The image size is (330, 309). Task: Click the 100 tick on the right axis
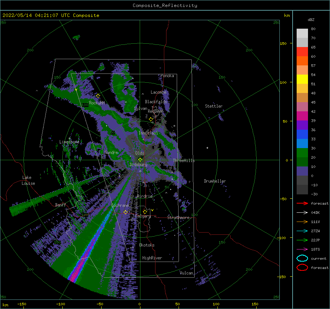[283, 82]
